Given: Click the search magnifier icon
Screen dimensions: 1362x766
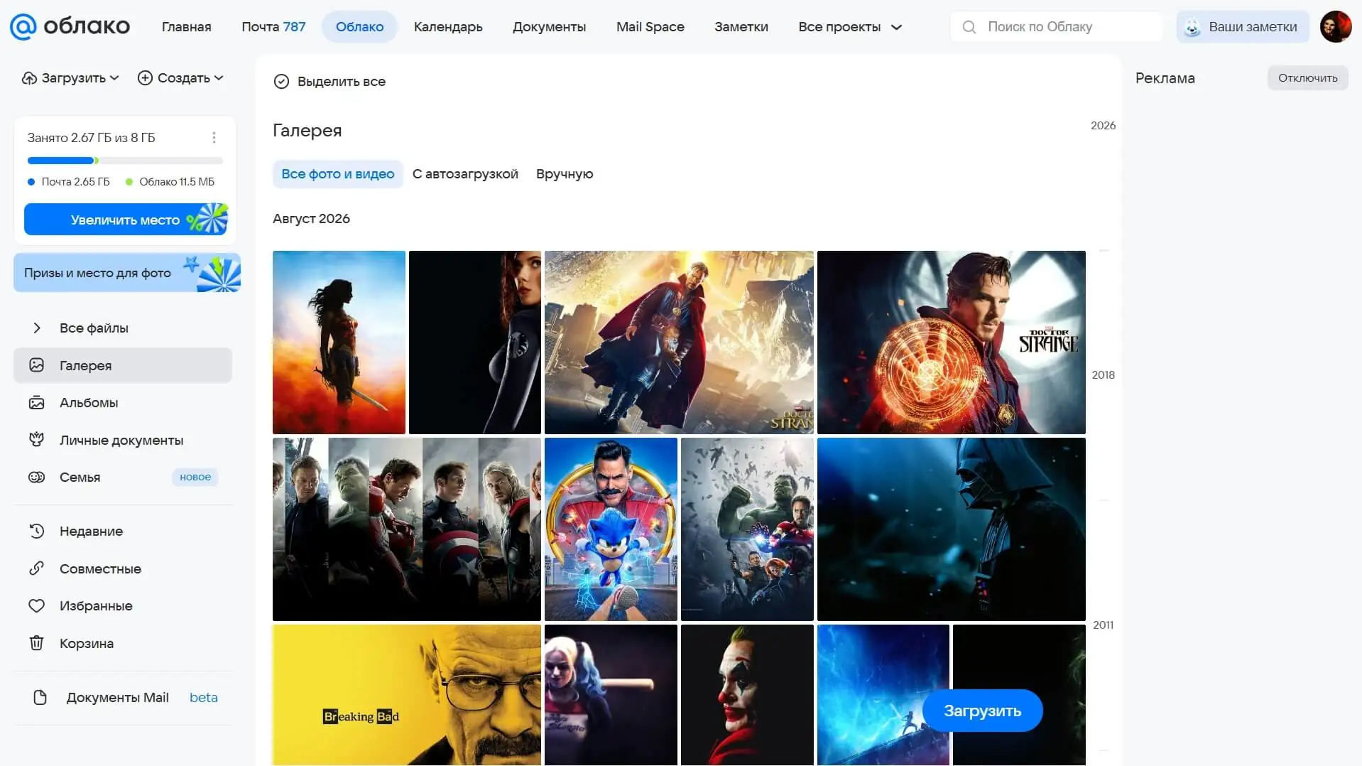Looking at the screenshot, I should point(969,27).
